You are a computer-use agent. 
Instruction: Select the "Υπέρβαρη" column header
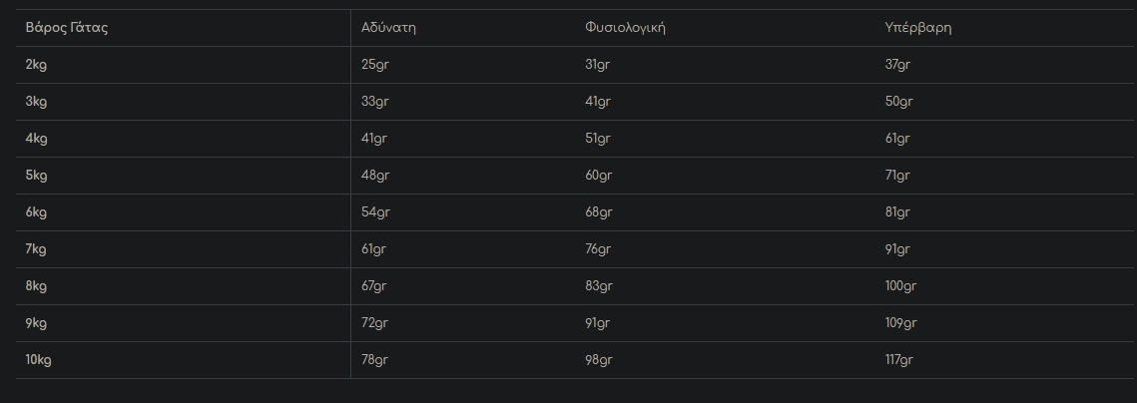point(918,28)
